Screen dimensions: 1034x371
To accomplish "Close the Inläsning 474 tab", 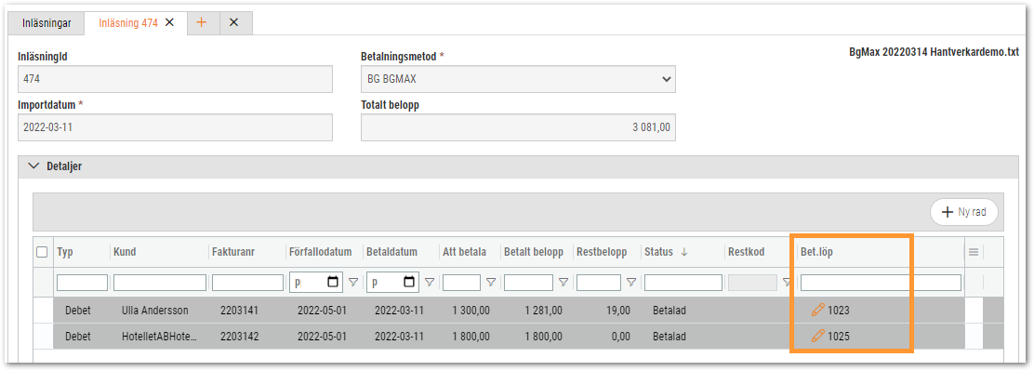I will pos(169,22).
